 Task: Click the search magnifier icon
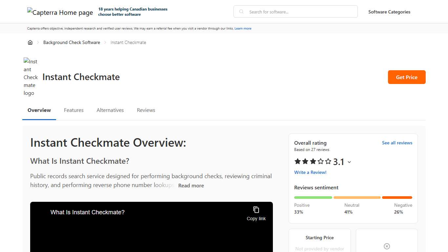[241, 11]
